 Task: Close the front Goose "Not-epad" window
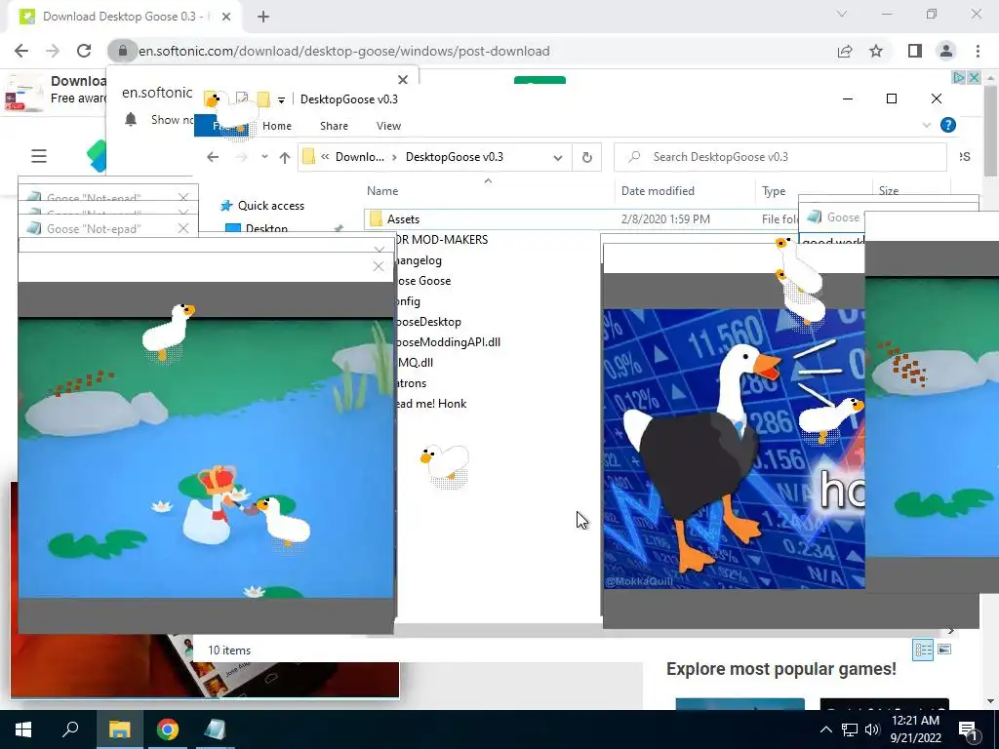click(183, 228)
